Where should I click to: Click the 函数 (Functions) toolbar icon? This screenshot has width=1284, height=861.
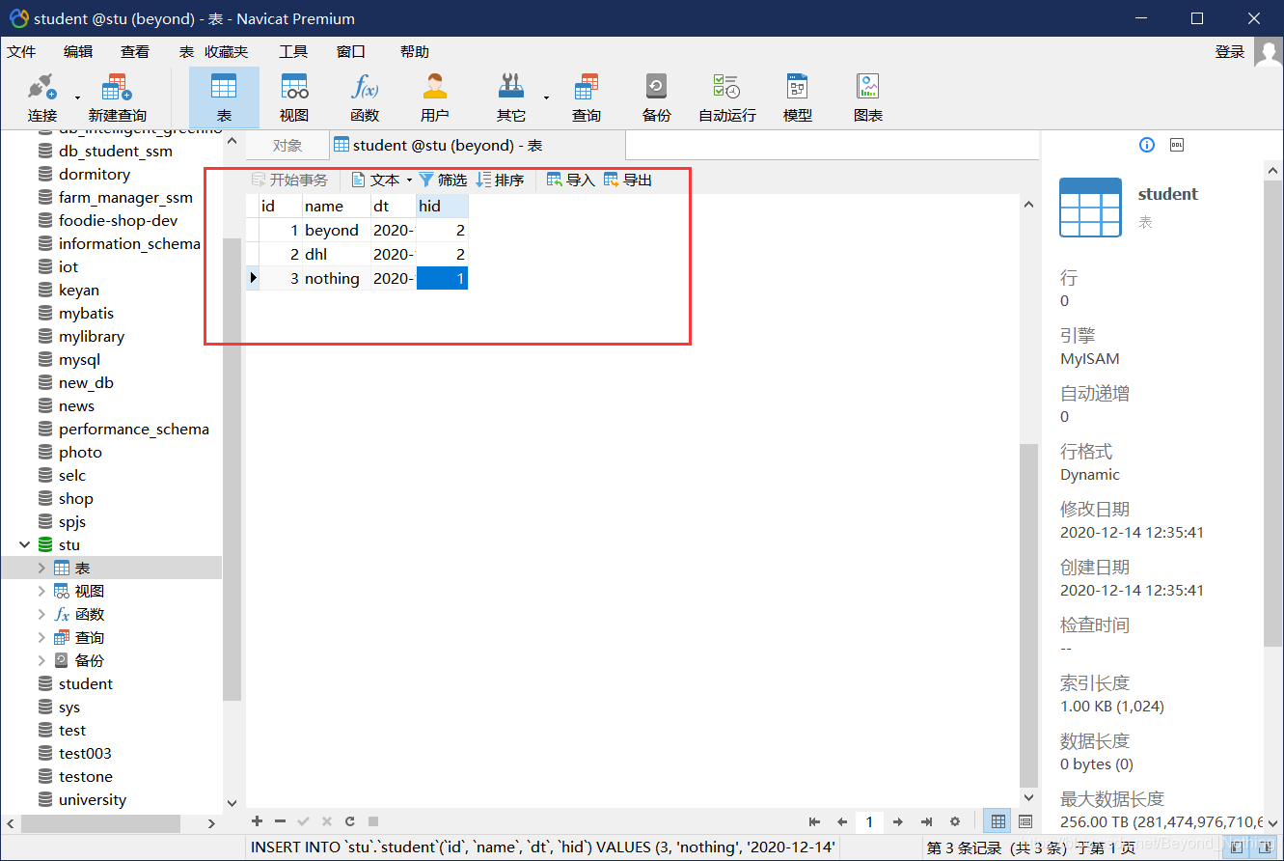click(364, 96)
